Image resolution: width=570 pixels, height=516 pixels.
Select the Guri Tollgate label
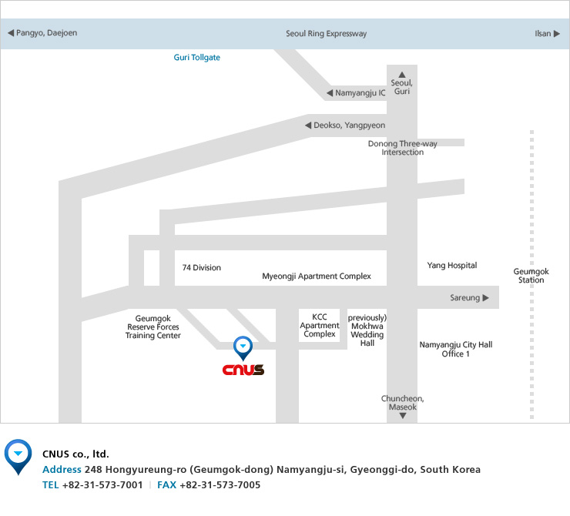pos(196,58)
